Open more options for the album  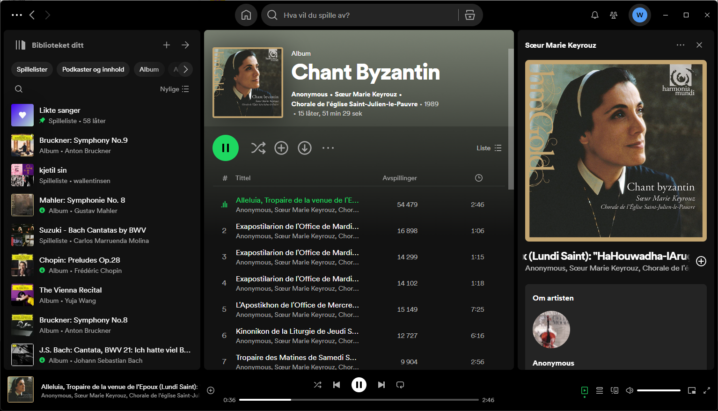tap(328, 148)
